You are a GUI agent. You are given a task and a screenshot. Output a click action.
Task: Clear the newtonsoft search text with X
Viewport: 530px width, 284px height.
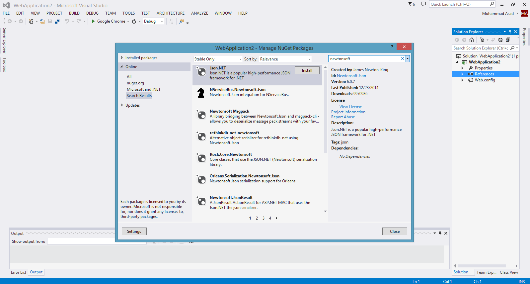[x=402, y=59]
